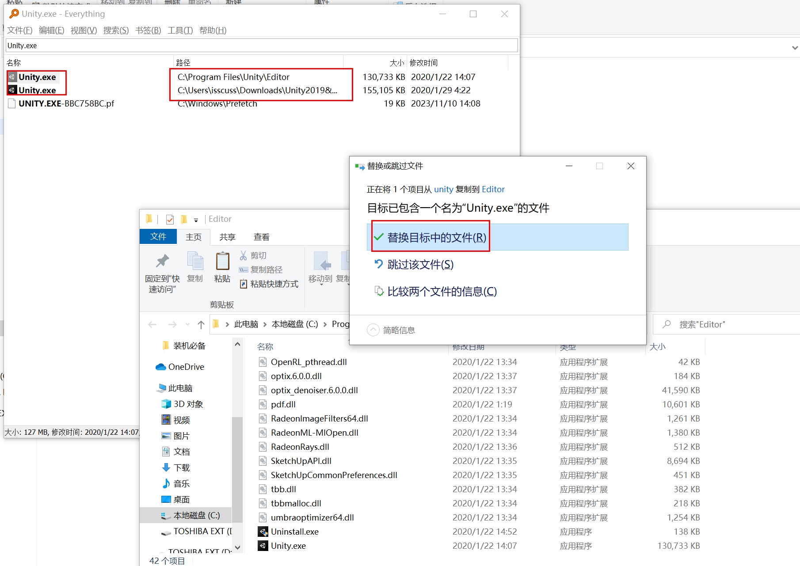
Task: Click the Unity.exe icon in Editor folder
Action: 263,546
